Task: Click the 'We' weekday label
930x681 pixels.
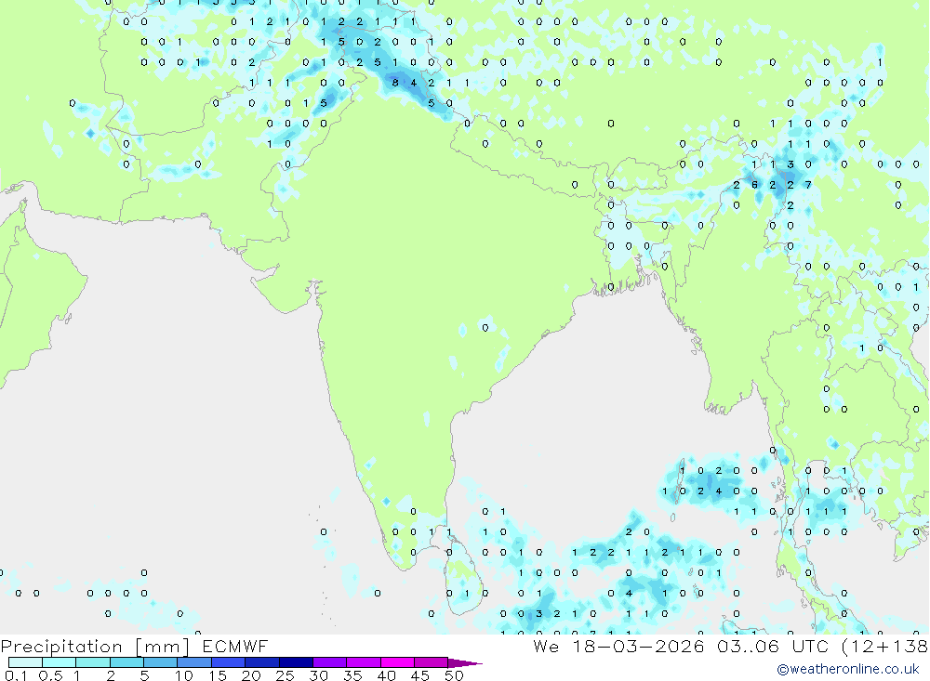Action: [x=546, y=646]
